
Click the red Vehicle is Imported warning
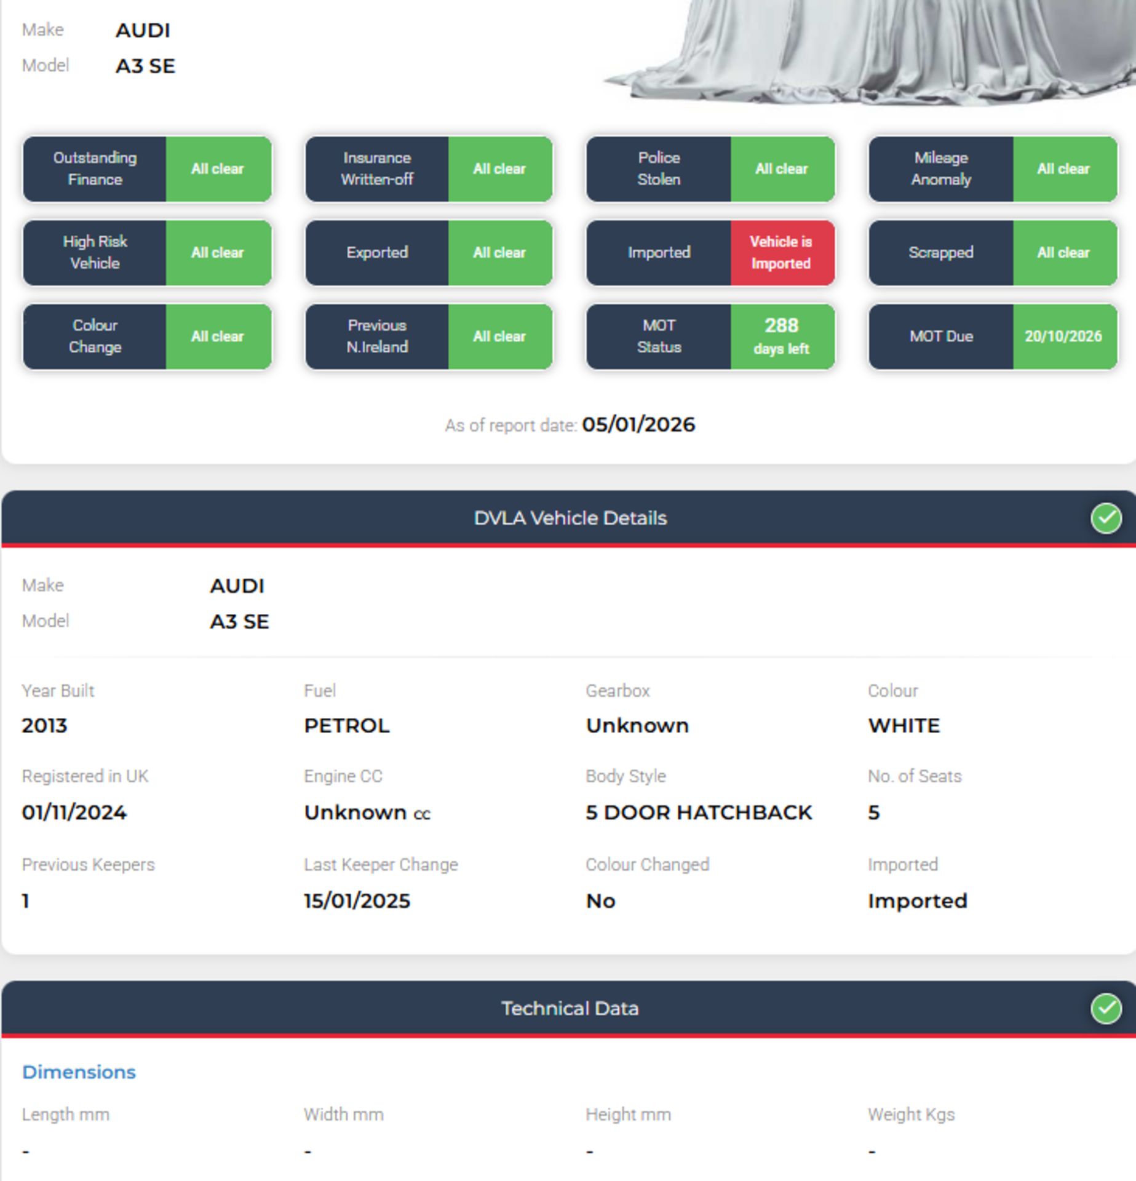pos(781,252)
